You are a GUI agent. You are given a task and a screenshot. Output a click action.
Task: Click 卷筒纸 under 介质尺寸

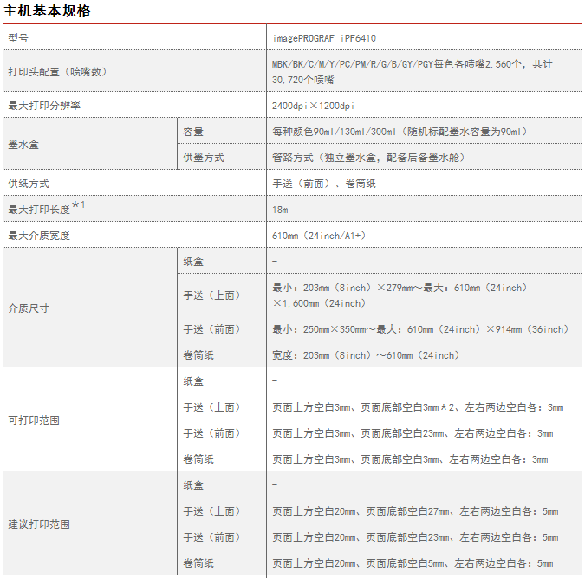pos(198,355)
